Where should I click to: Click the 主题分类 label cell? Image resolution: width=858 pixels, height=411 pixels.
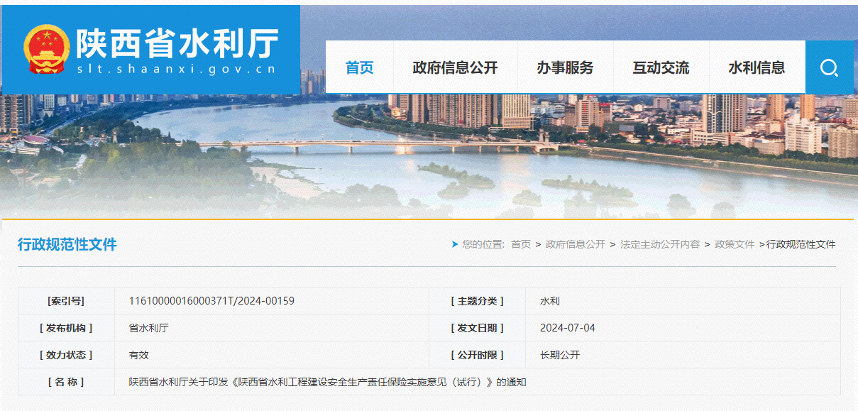477,301
